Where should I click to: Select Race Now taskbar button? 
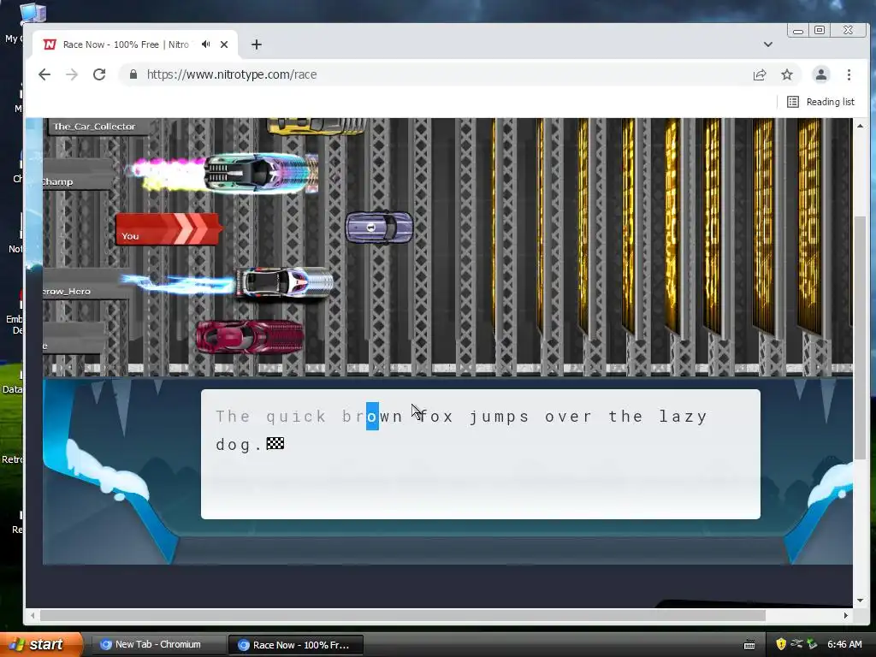295,645
